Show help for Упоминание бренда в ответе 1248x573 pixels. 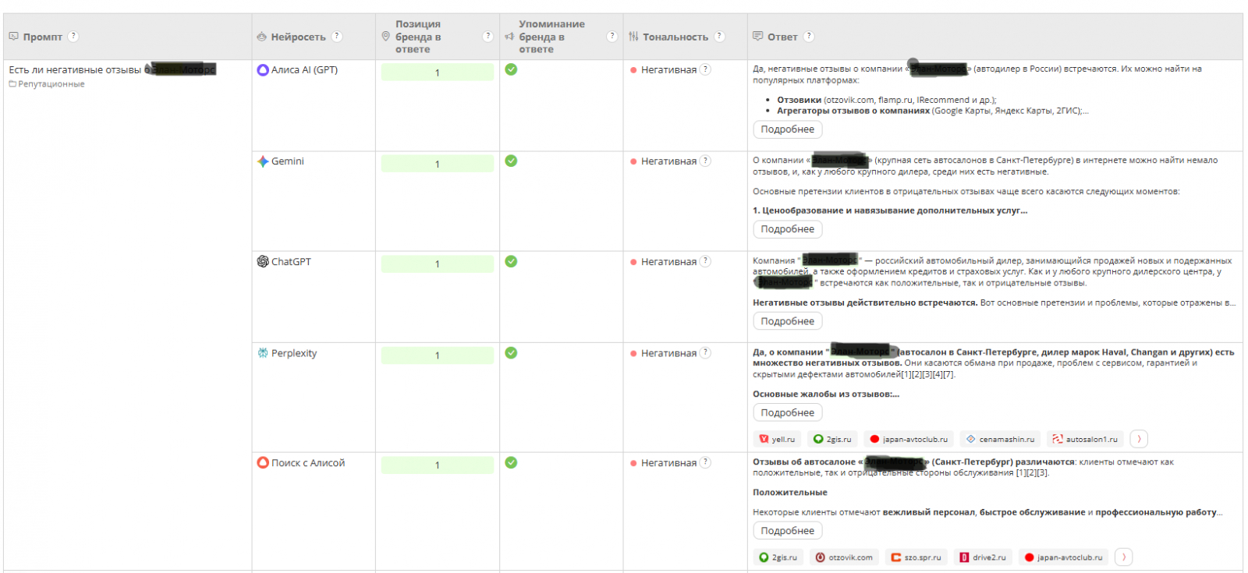coord(612,36)
